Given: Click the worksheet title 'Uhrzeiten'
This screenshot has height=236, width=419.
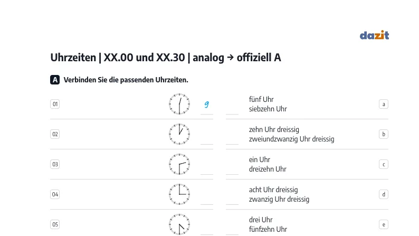Looking at the screenshot, I should click(x=73, y=58).
